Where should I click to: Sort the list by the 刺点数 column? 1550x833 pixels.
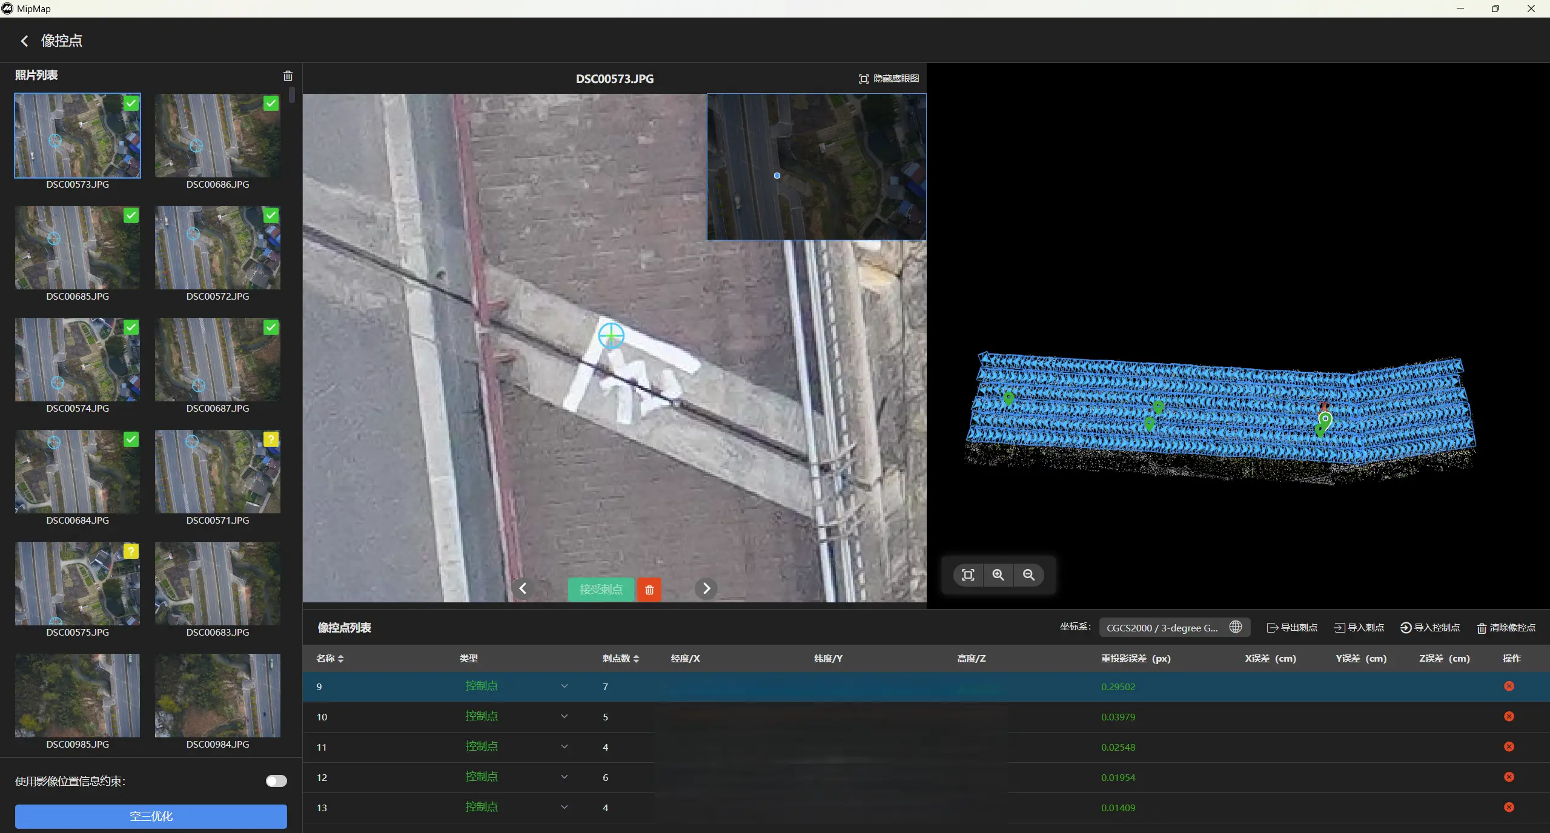tap(621, 659)
